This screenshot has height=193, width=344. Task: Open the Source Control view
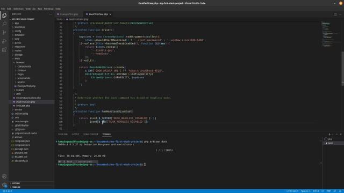click(x=4, y=32)
